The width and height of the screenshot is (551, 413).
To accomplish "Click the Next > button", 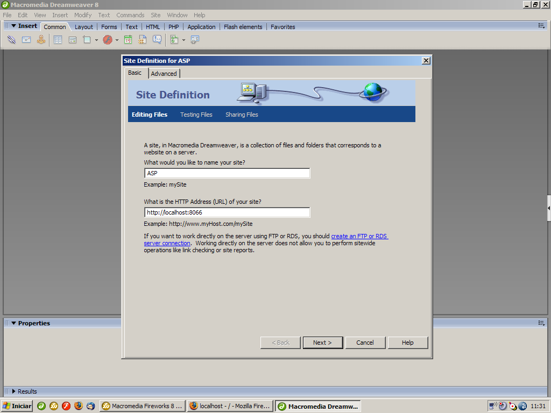I will [x=323, y=343].
